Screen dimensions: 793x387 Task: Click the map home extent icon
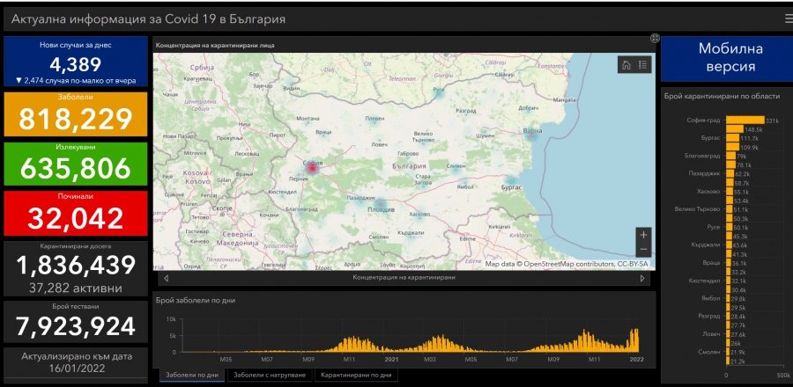[x=626, y=64]
